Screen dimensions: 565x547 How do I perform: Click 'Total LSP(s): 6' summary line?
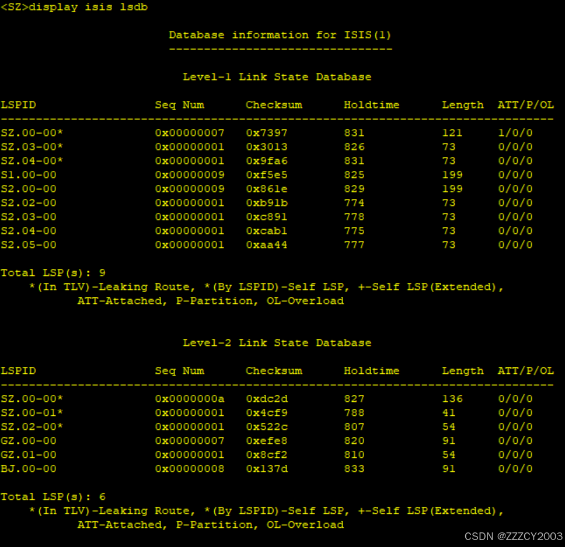(x=53, y=497)
